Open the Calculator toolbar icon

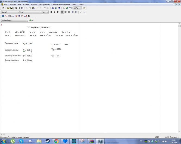coord(3,16)
